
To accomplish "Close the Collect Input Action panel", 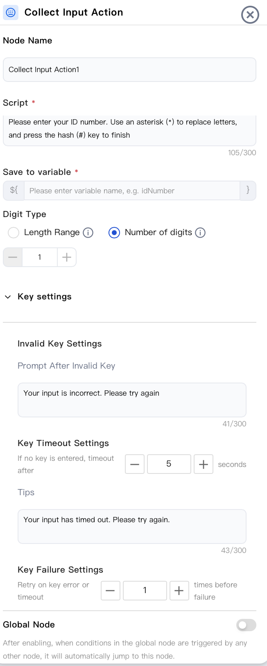I will coord(250,15).
